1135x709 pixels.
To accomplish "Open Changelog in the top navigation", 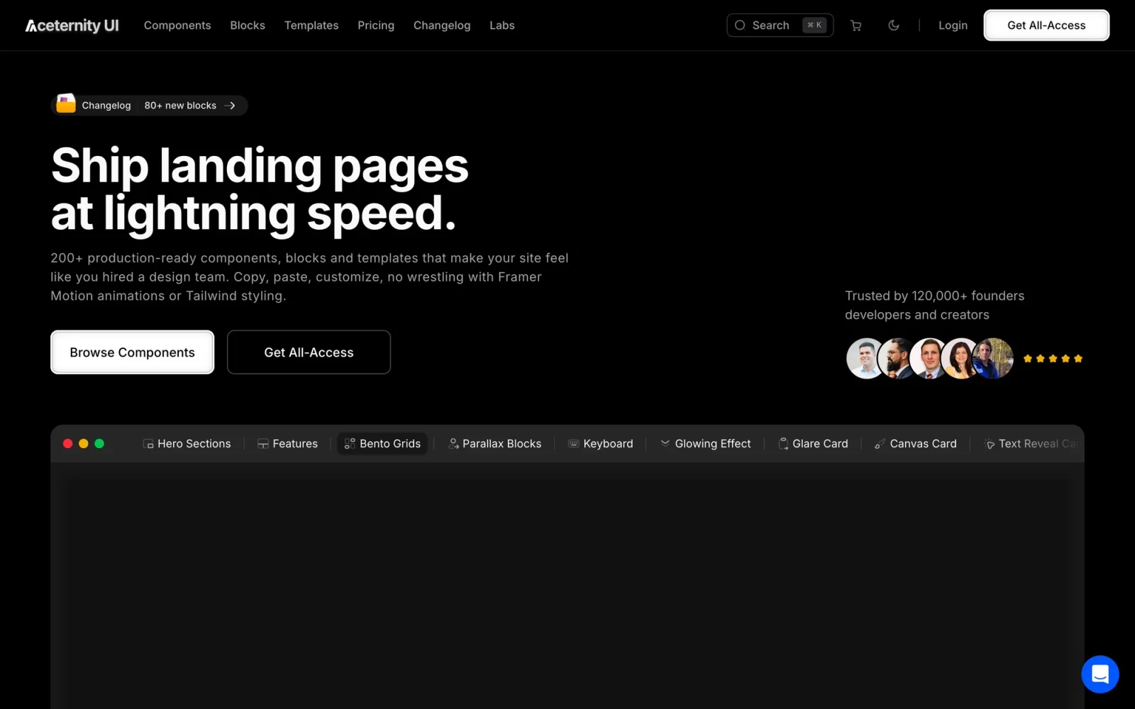I will 442,26.
